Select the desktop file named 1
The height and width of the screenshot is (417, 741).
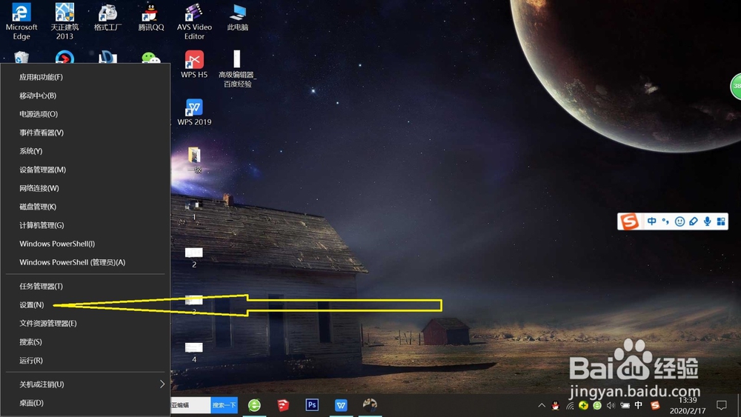point(193,210)
